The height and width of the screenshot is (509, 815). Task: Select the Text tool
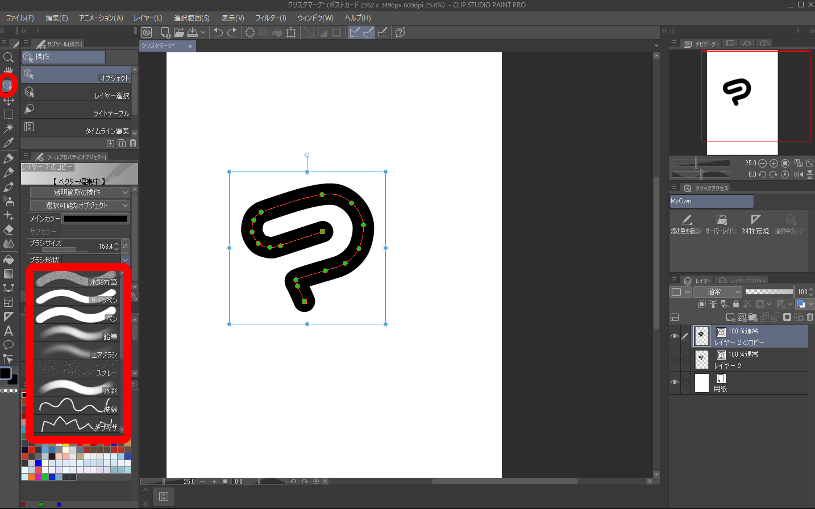pyautogui.click(x=9, y=331)
